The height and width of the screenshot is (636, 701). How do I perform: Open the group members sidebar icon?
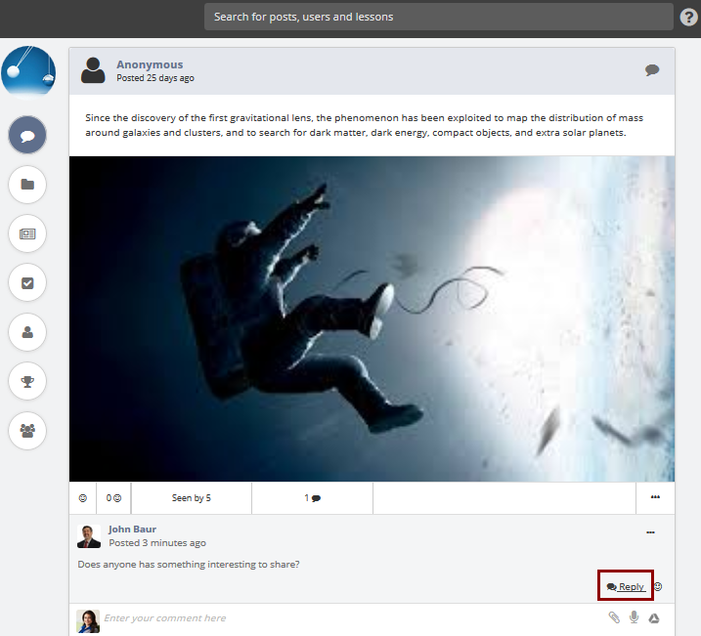click(x=27, y=431)
